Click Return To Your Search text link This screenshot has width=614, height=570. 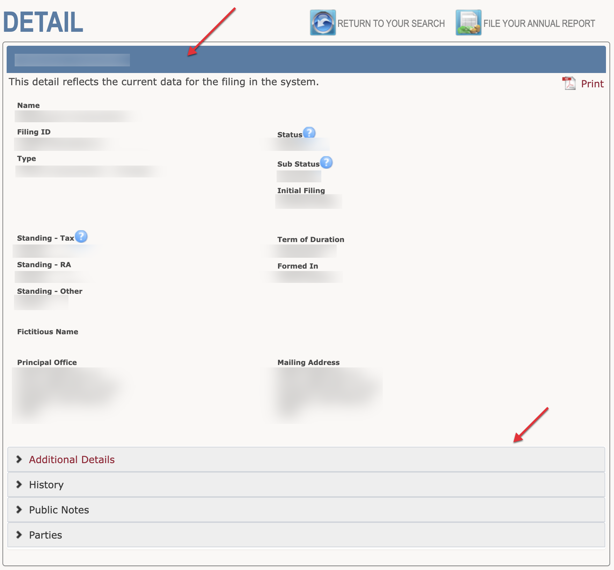[391, 23]
